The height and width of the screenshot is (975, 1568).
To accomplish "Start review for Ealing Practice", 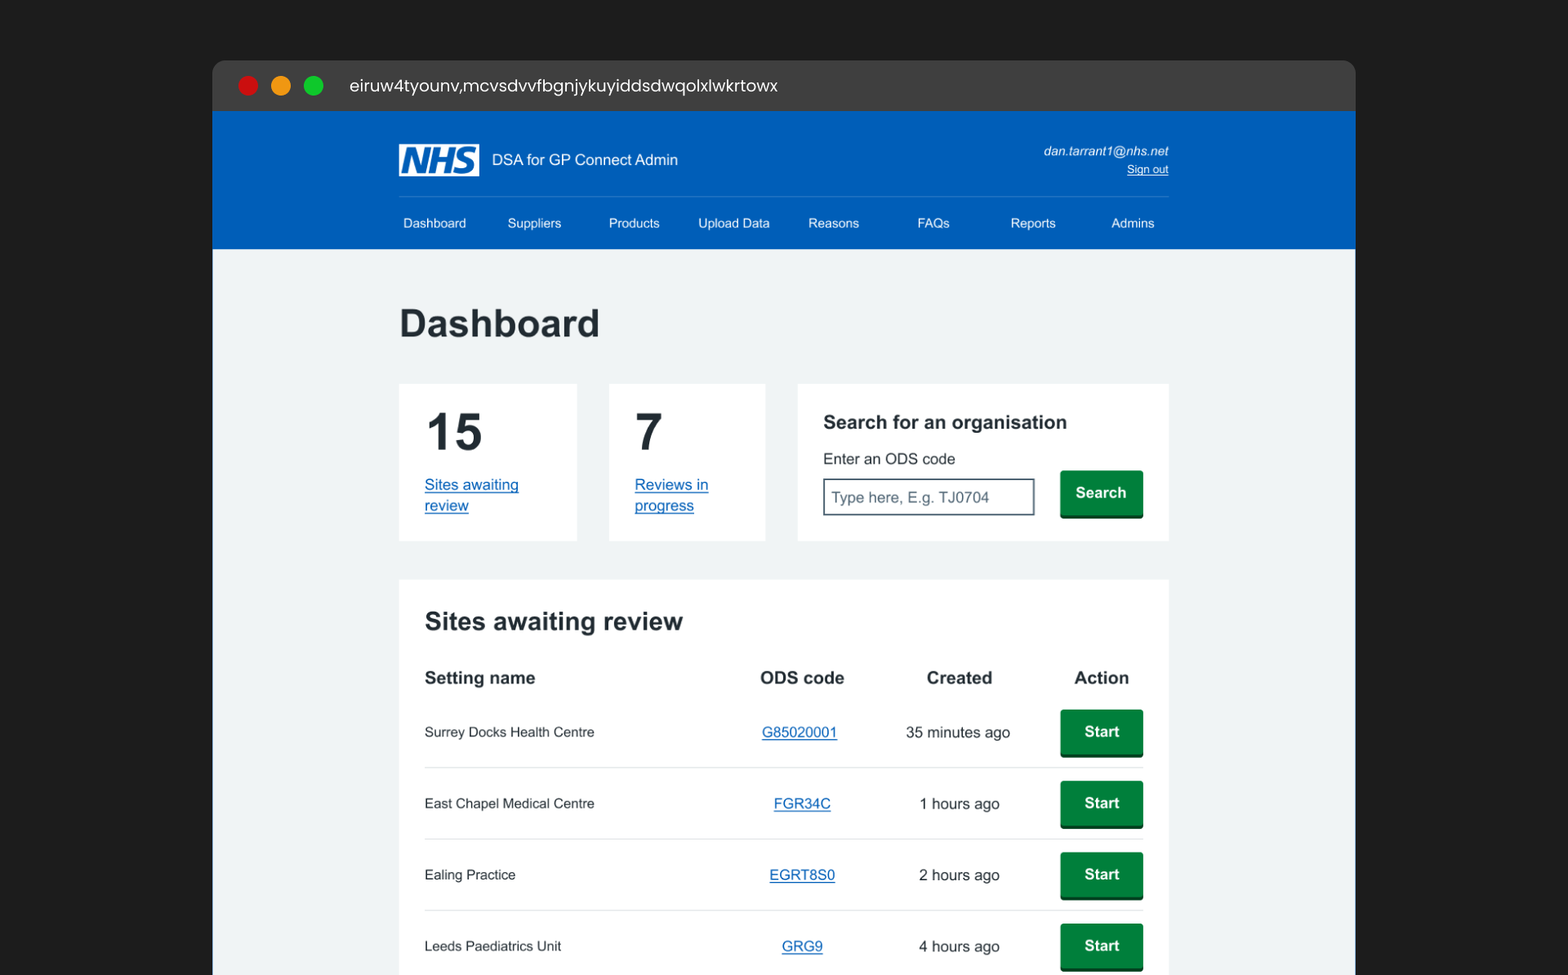I will click(1101, 875).
